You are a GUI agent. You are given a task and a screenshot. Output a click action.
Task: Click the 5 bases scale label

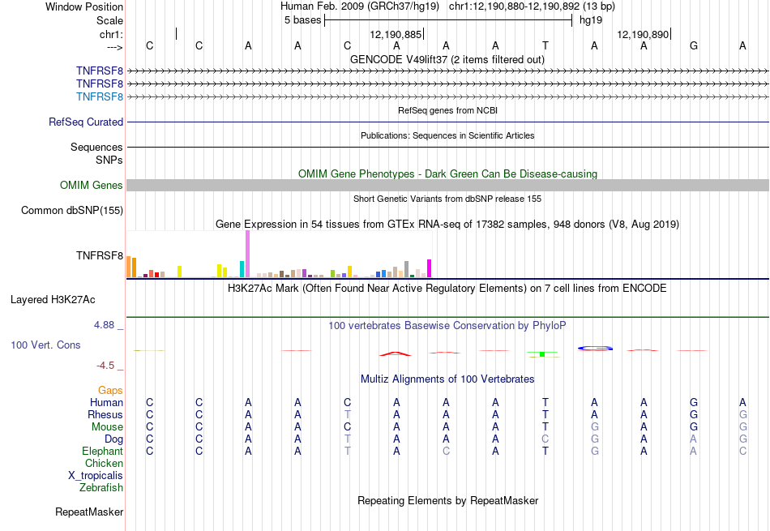302,20
